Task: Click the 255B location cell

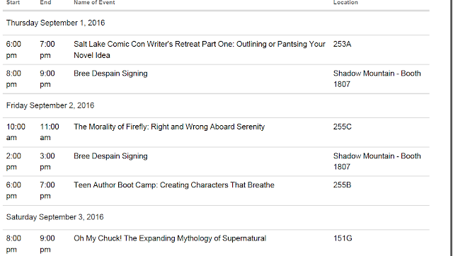Action: coord(342,185)
